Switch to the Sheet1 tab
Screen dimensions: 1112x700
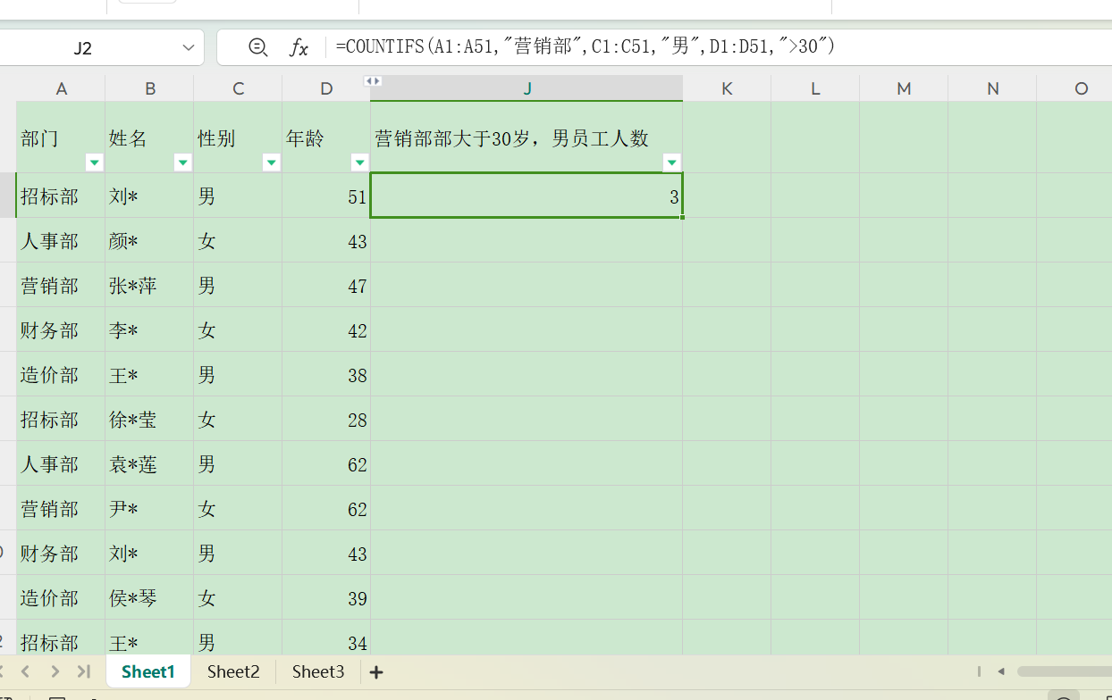(148, 671)
